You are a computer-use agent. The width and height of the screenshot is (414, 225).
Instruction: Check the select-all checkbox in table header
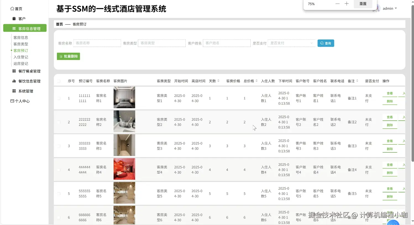click(x=59, y=81)
